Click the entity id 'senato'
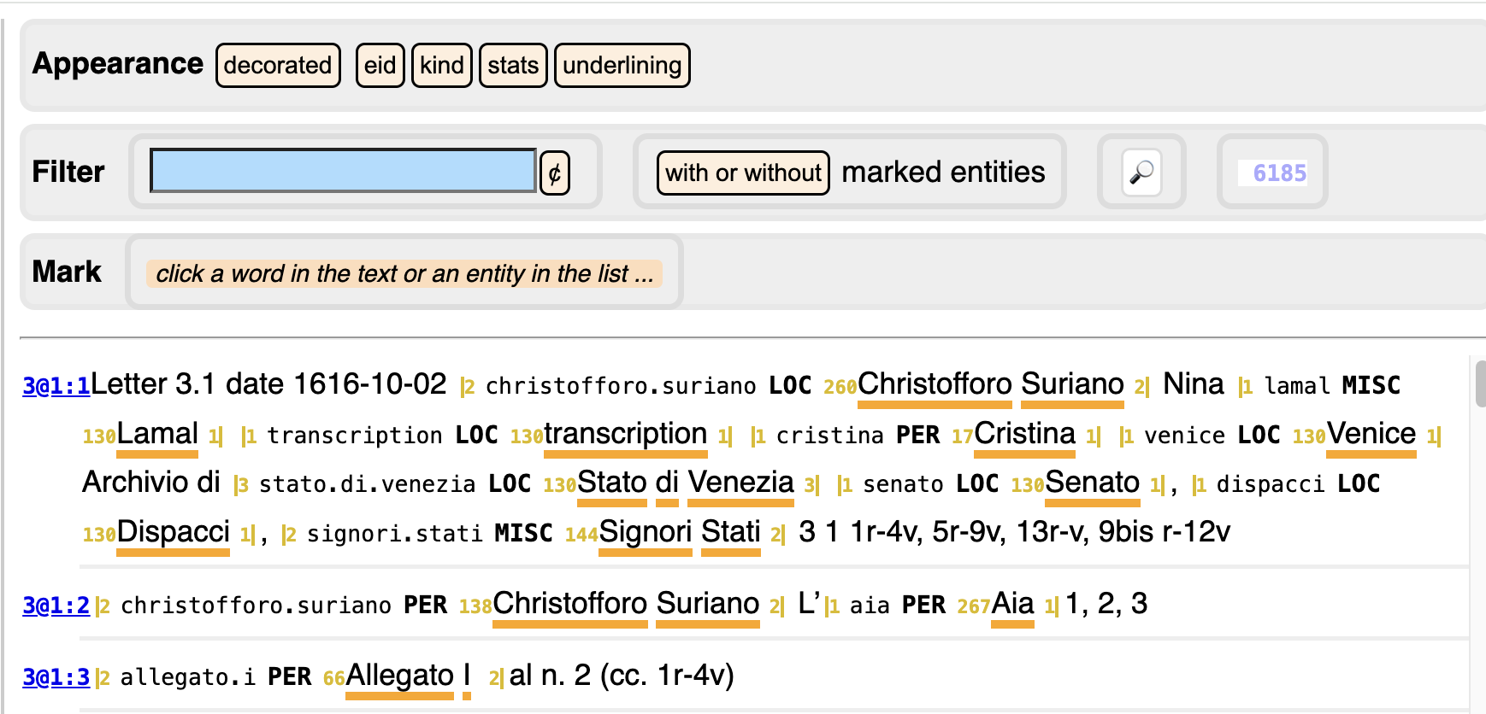Image resolution: width=1486 pixels, height=714 pixels. click(903, 485)
